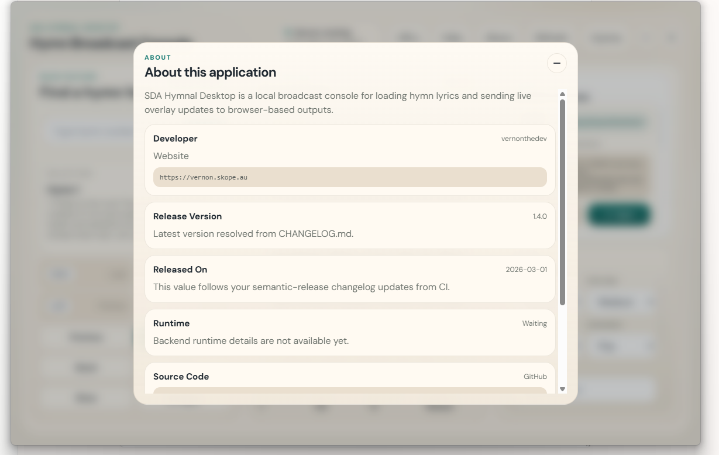The height and width of the screenshot is (455, 719).
Task: Click the 'Website' label in Developer card
Action: pyautogui.click(x=171, y=156)
